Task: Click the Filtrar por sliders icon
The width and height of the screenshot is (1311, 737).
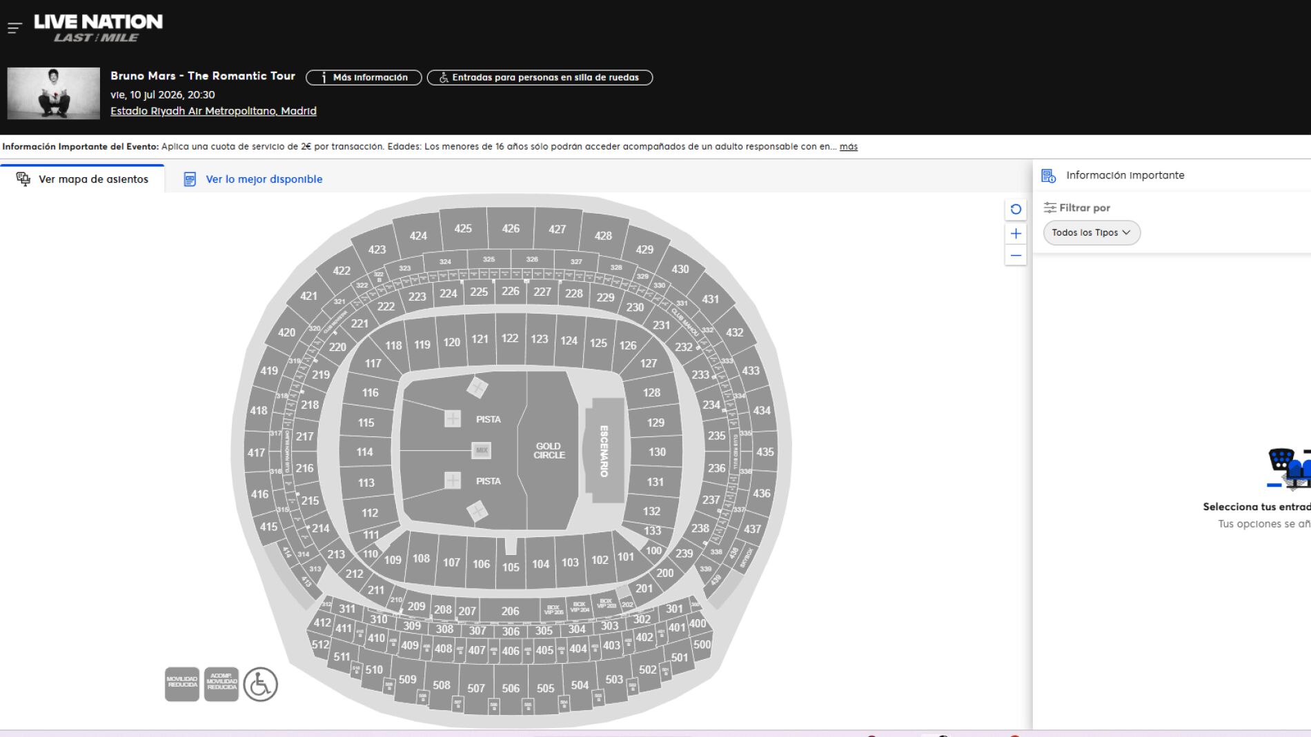Action: click(1050, 207)
